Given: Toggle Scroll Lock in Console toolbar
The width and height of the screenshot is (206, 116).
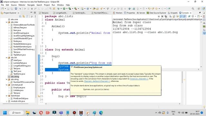Looking at the screenshot, I should tap(174, 16).
